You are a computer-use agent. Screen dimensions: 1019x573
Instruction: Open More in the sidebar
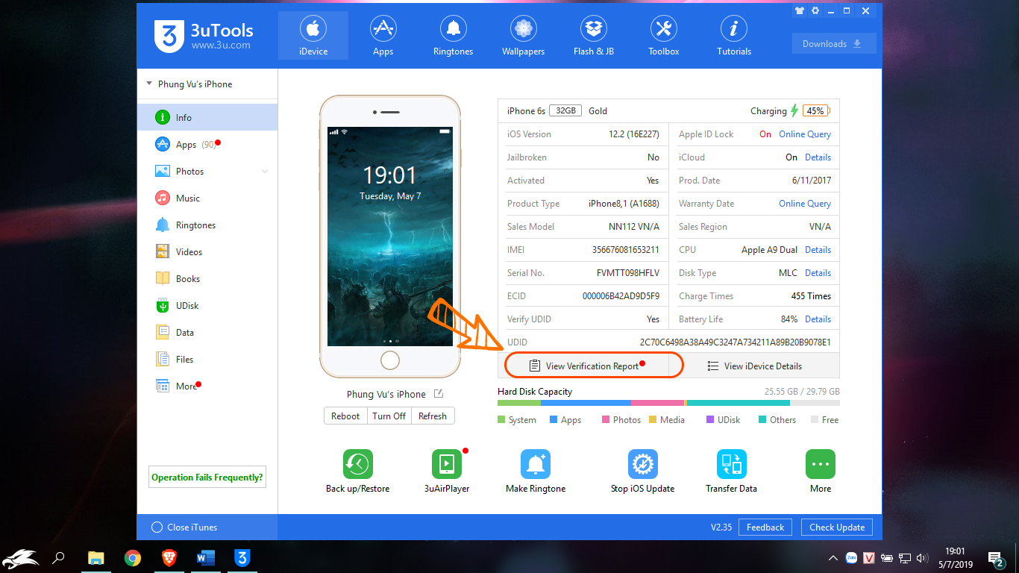point(207,386)
